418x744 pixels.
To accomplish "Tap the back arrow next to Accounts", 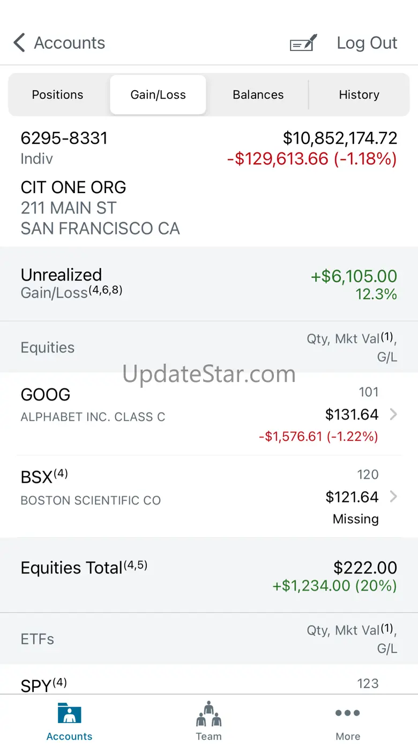I will (19, 43).
